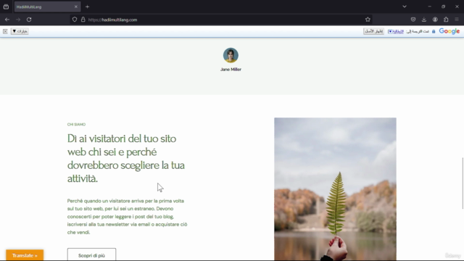Close the Google Translate bar
This screenshot has width=464, height=261.
coord(5,31)
